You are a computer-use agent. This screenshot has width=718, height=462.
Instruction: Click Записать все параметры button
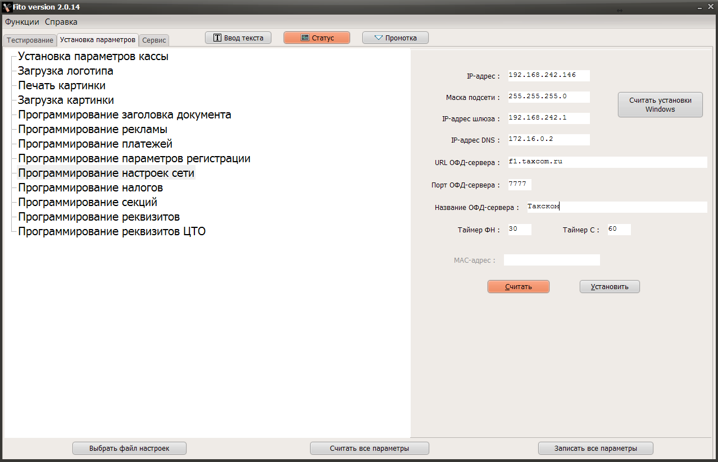click(x=596, y=449)
